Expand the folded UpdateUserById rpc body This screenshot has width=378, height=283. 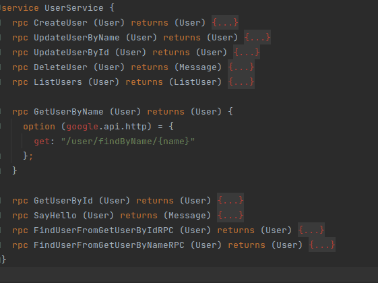247,53
